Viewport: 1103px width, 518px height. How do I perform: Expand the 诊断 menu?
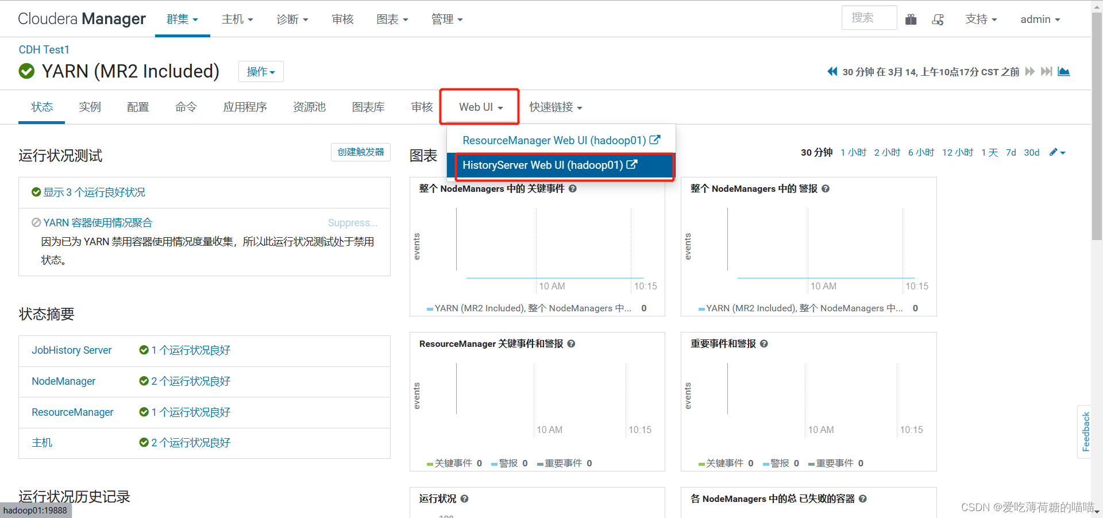tap(292, 19)
